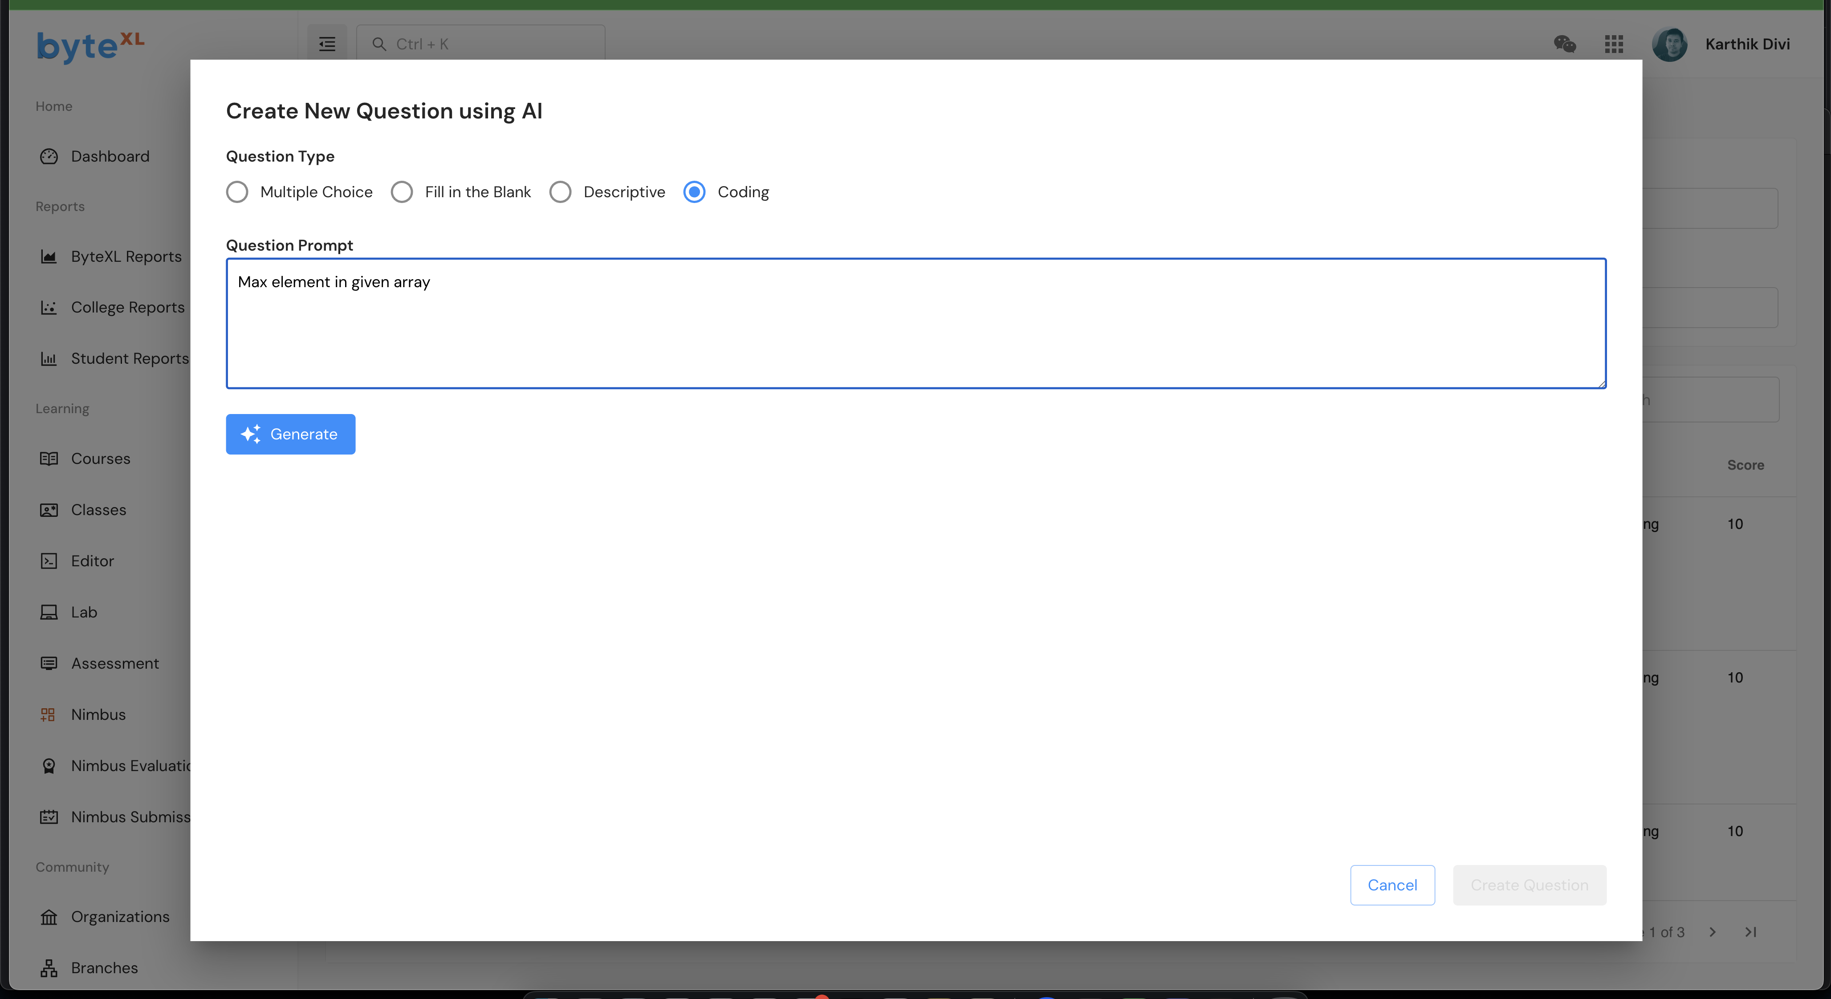1831x999 pixels.
Task: Click the Dashboard gauge icon
Action: tap(49, 156)
